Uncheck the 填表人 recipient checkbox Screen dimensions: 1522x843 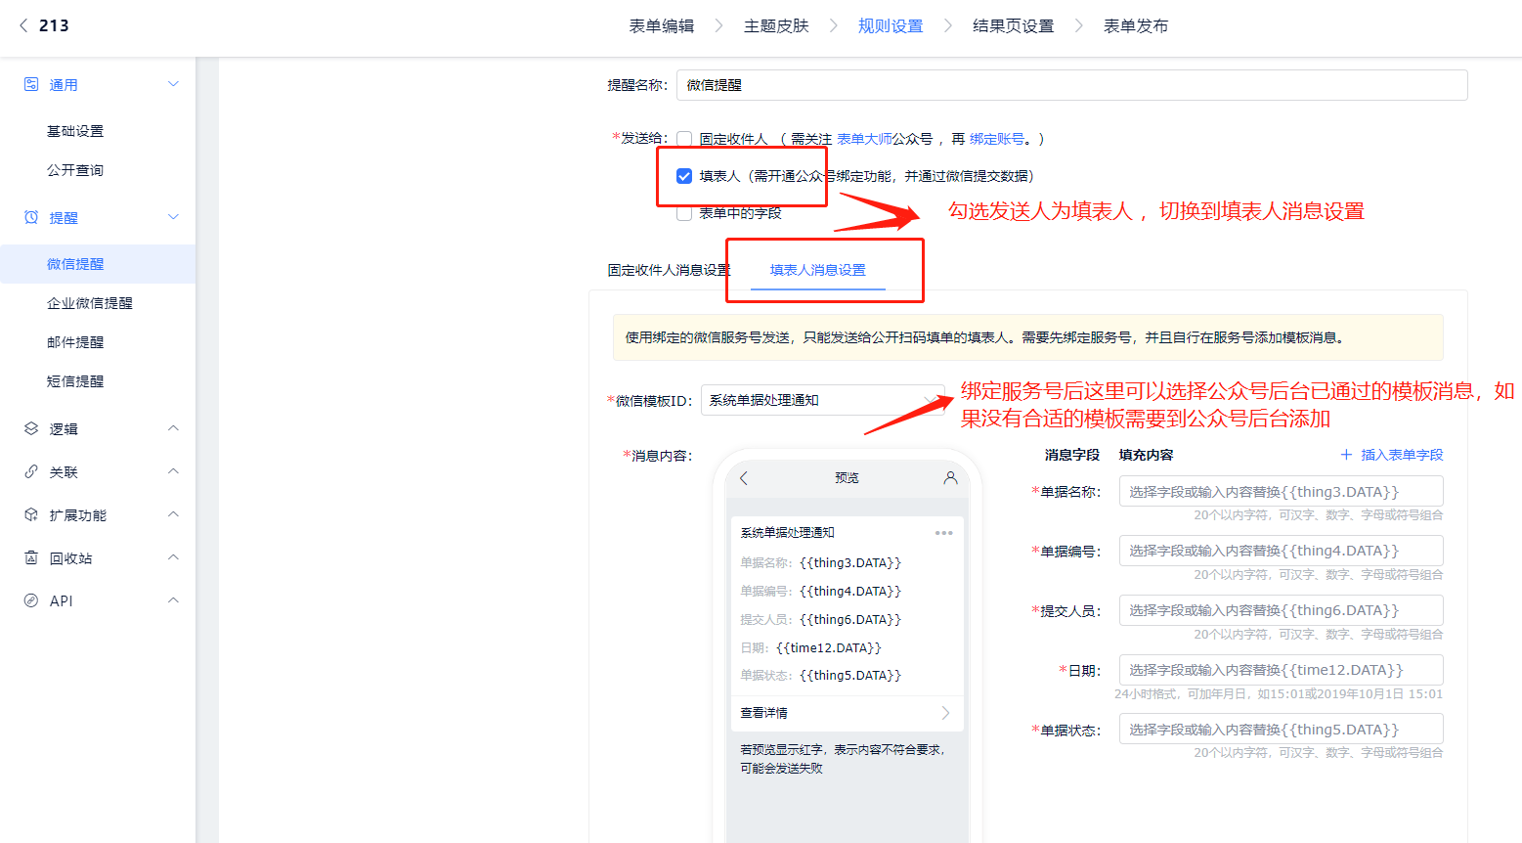tap(684, 176)
